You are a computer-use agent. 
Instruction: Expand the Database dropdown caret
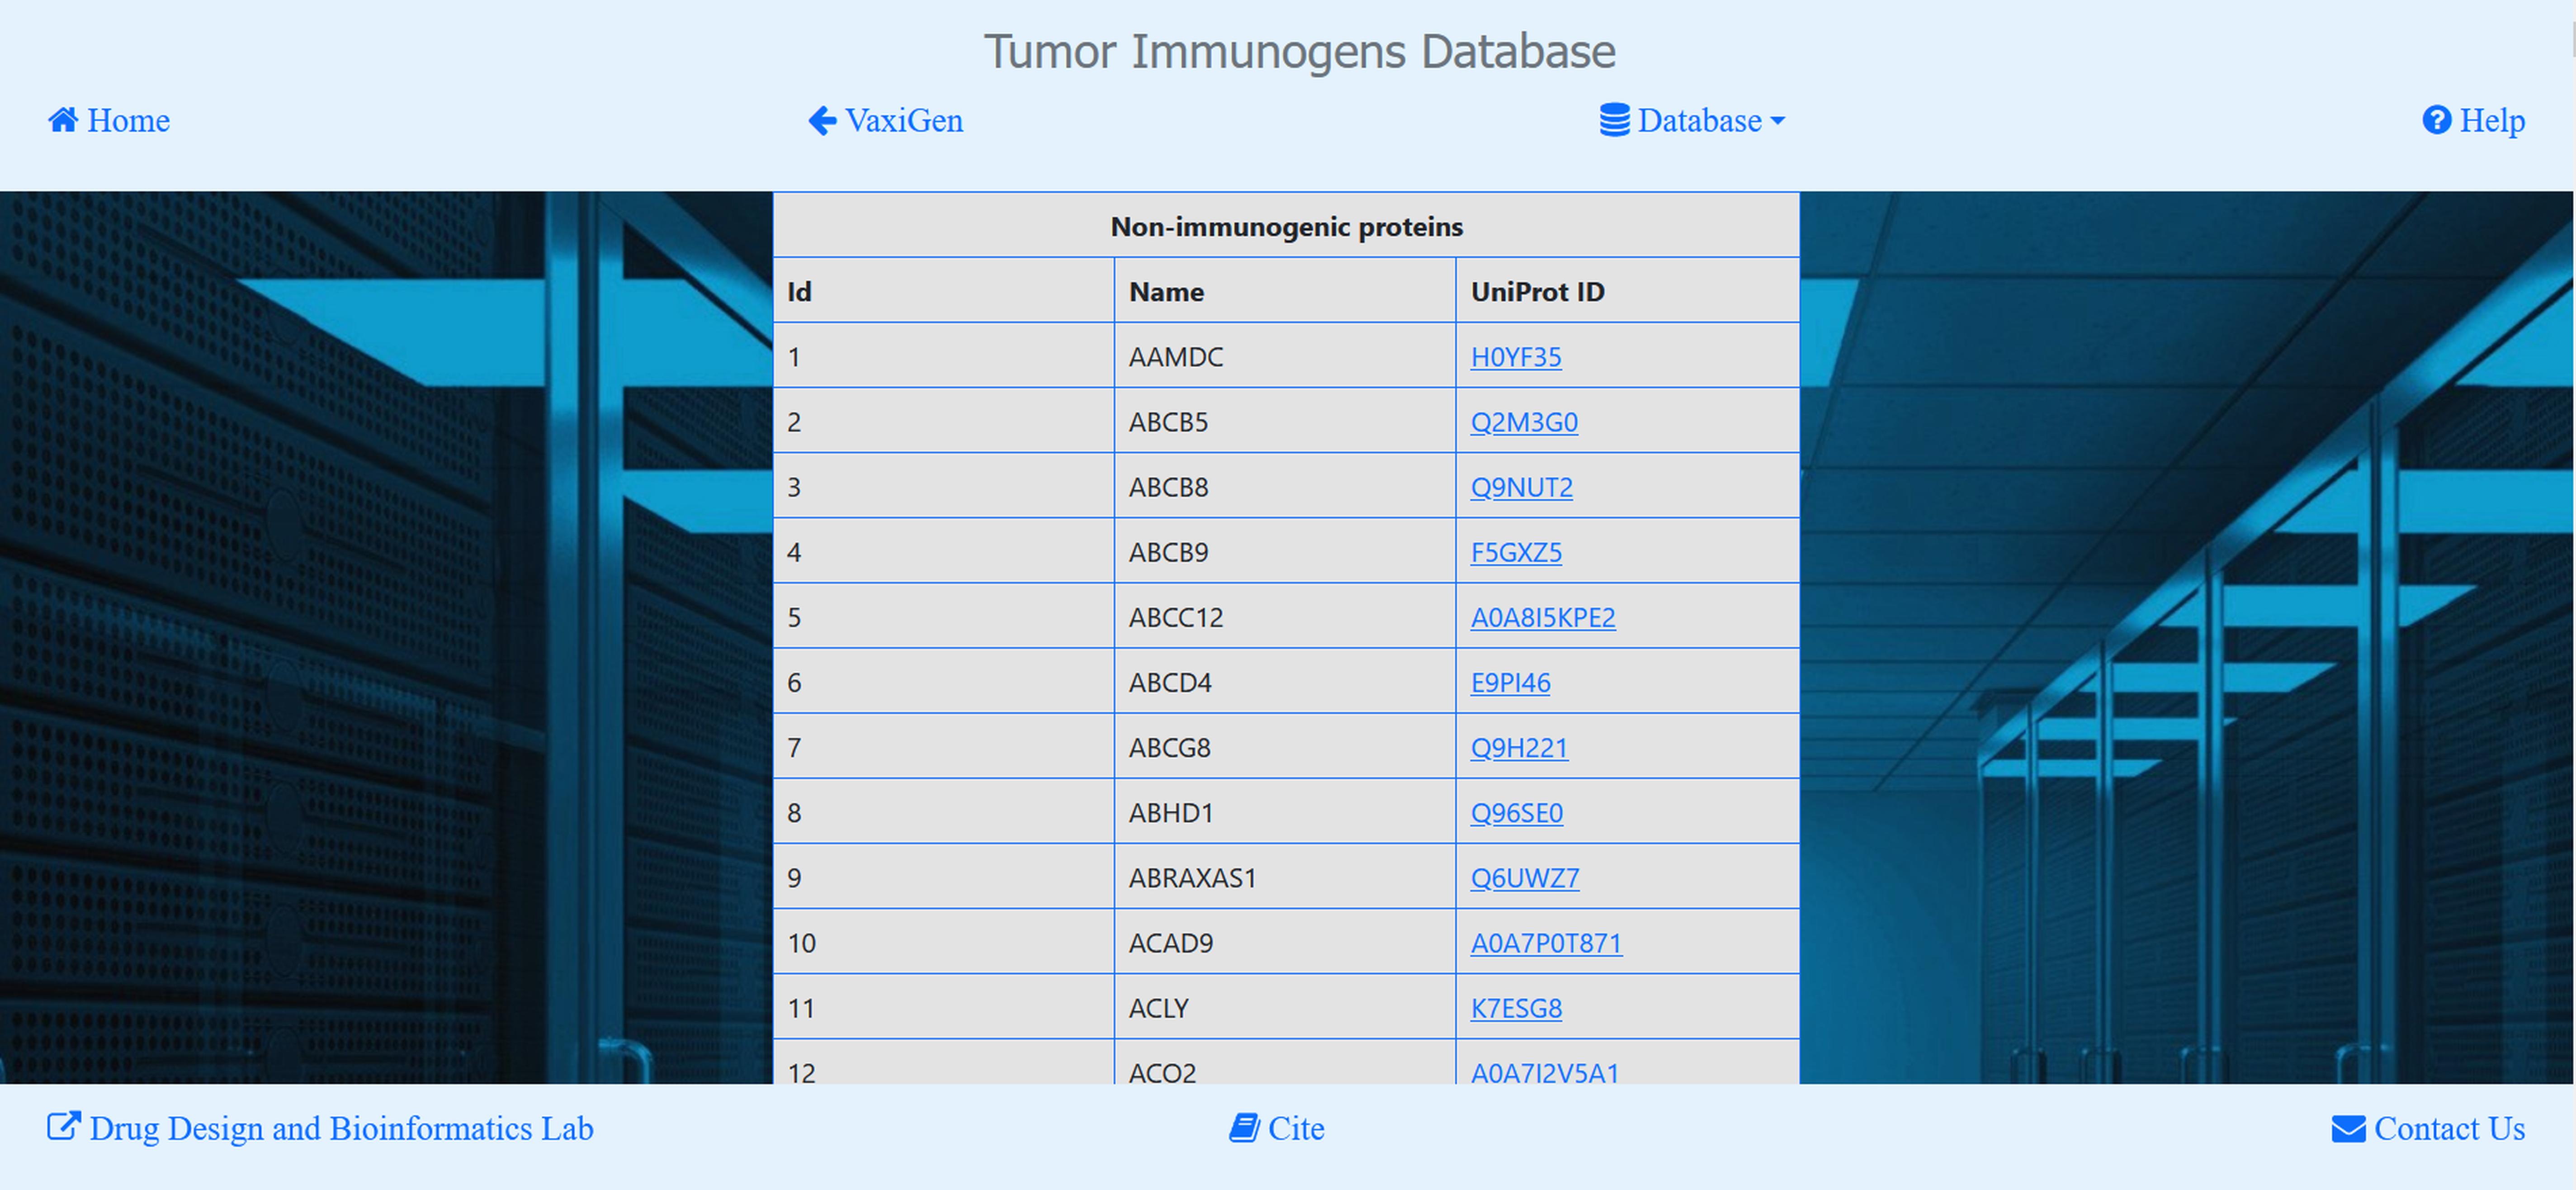click(x=1777, y=121)
